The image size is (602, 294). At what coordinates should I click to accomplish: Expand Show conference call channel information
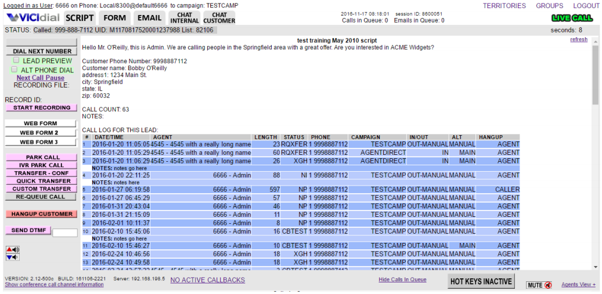[54, 285]
